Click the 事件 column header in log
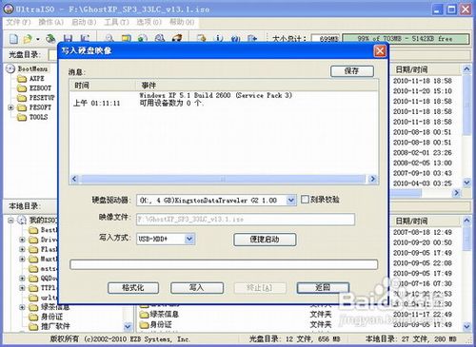 coord(256,86)
